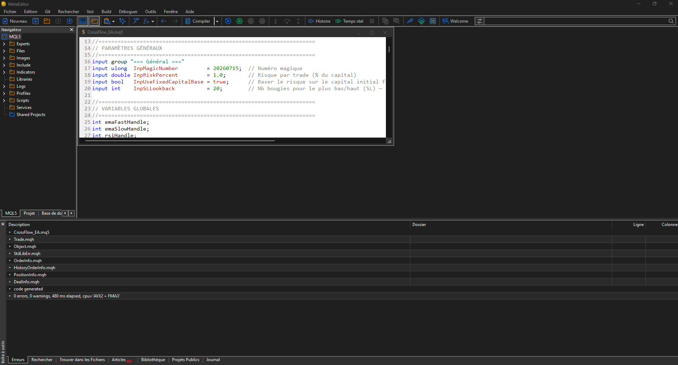678x365 pixels.
Task: Start debugging on history data icon
Action: pos(228,21)
